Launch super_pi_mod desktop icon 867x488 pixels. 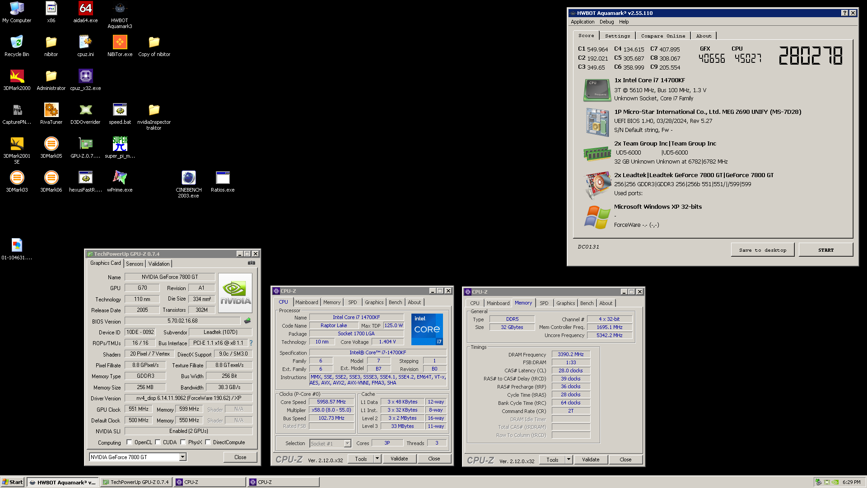pyautogui.click(x=120, y=148)
